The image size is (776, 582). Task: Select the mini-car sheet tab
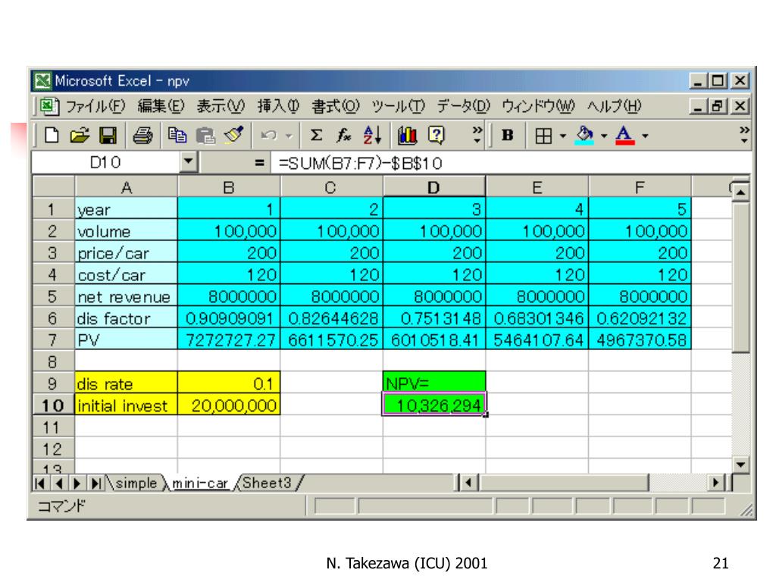click(200, 483)
